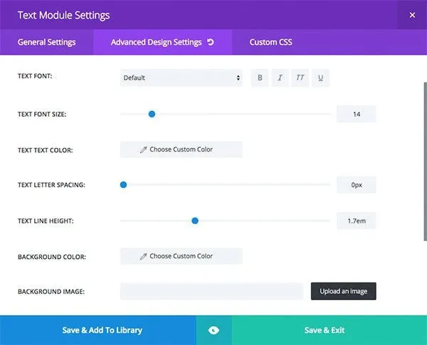This screenshot has width=427, height=345.
Task: Click the Upload an Image button
Action: click(344, 292)
